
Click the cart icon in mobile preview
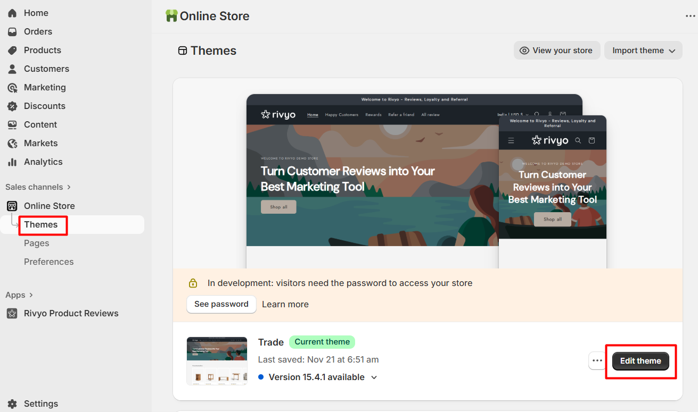[592, 140]
